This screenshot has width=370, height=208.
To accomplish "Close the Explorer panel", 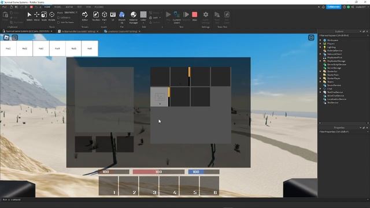I will coord(367,31).
